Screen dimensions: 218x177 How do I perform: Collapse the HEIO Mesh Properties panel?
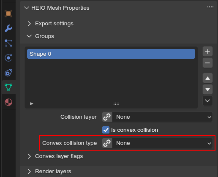point(27,8)
